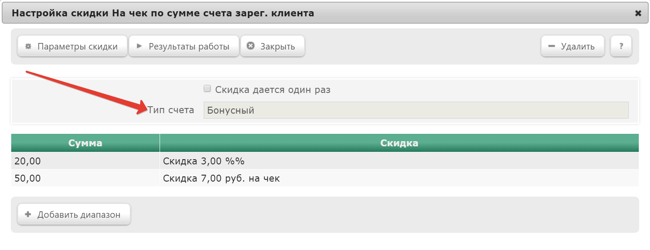650x250 pixels.
Task: Click the minus icon on Удалить button
Action: point(551,46)
